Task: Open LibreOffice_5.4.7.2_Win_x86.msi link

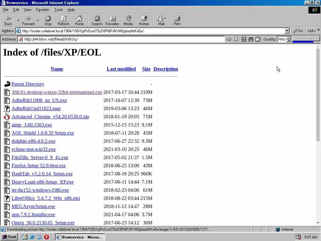Action: tap(46, 198)
